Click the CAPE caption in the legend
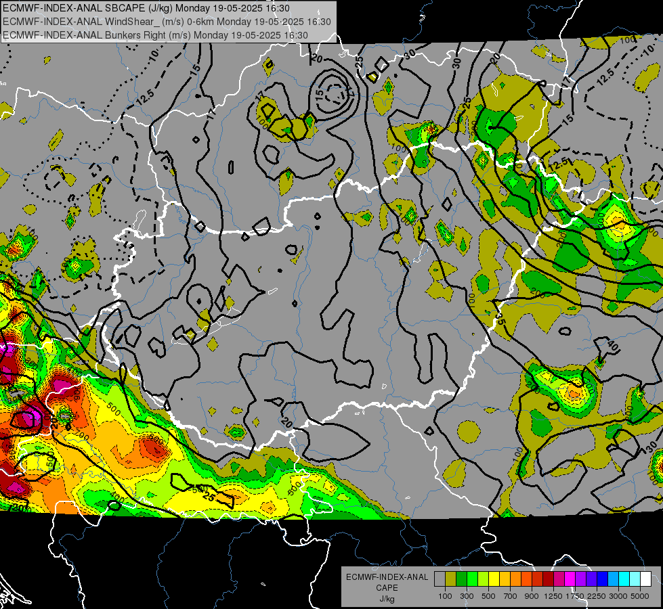 [387, 588]
